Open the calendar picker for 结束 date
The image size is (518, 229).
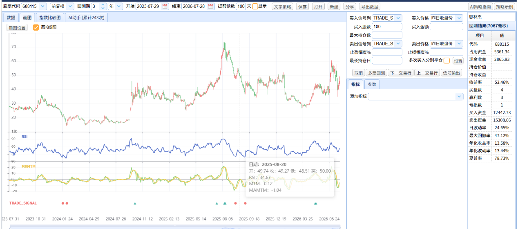point(210,7)
